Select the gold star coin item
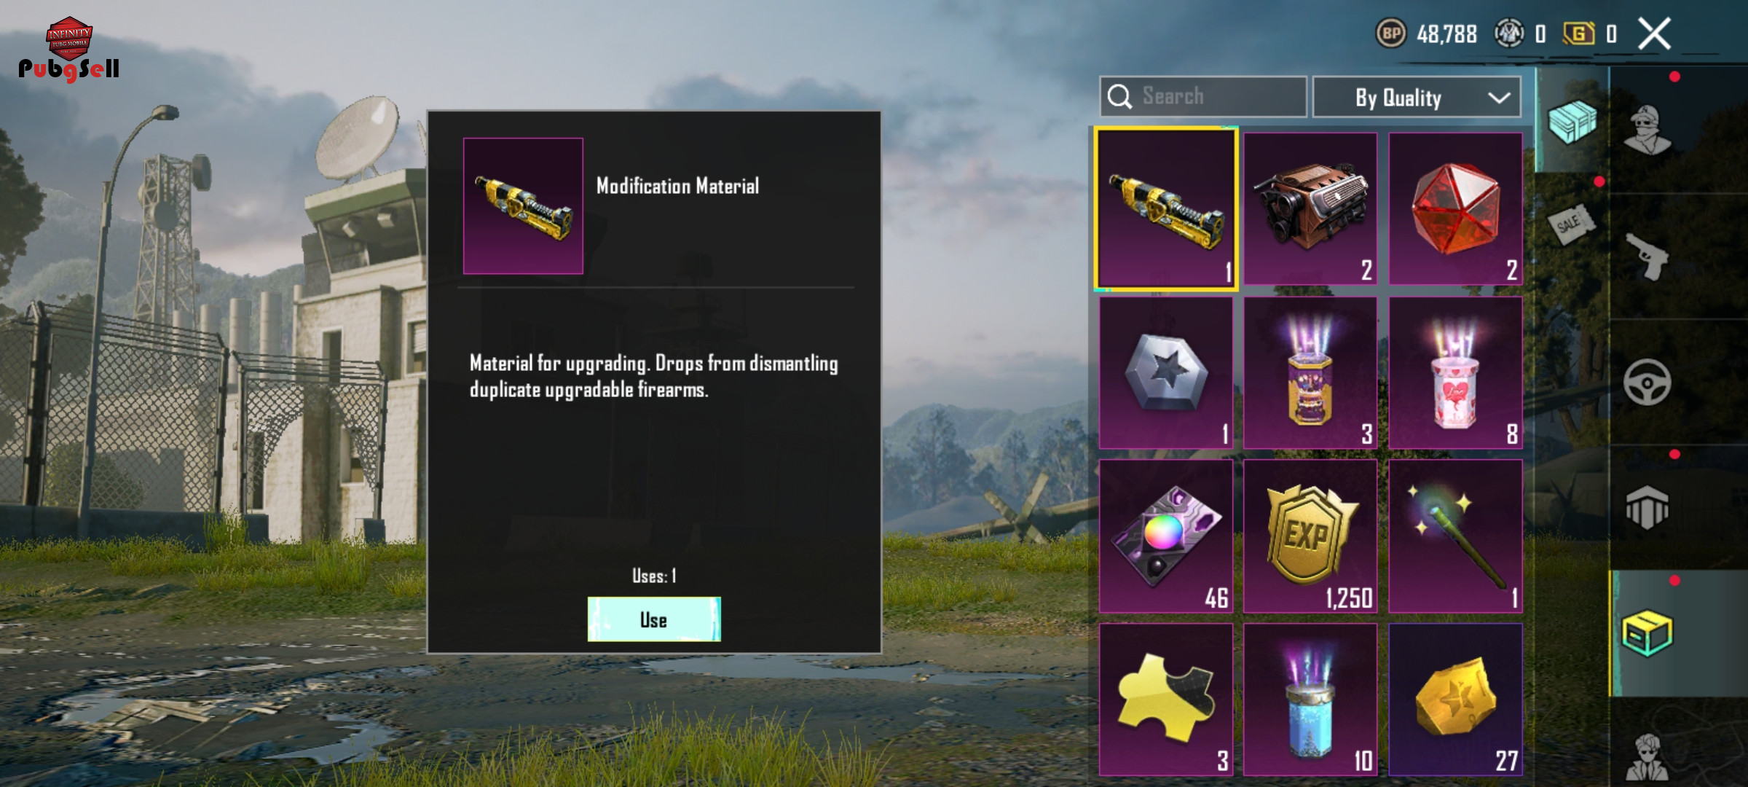This screenshot has height=787, width=1748. click(x=1455, y=700)
